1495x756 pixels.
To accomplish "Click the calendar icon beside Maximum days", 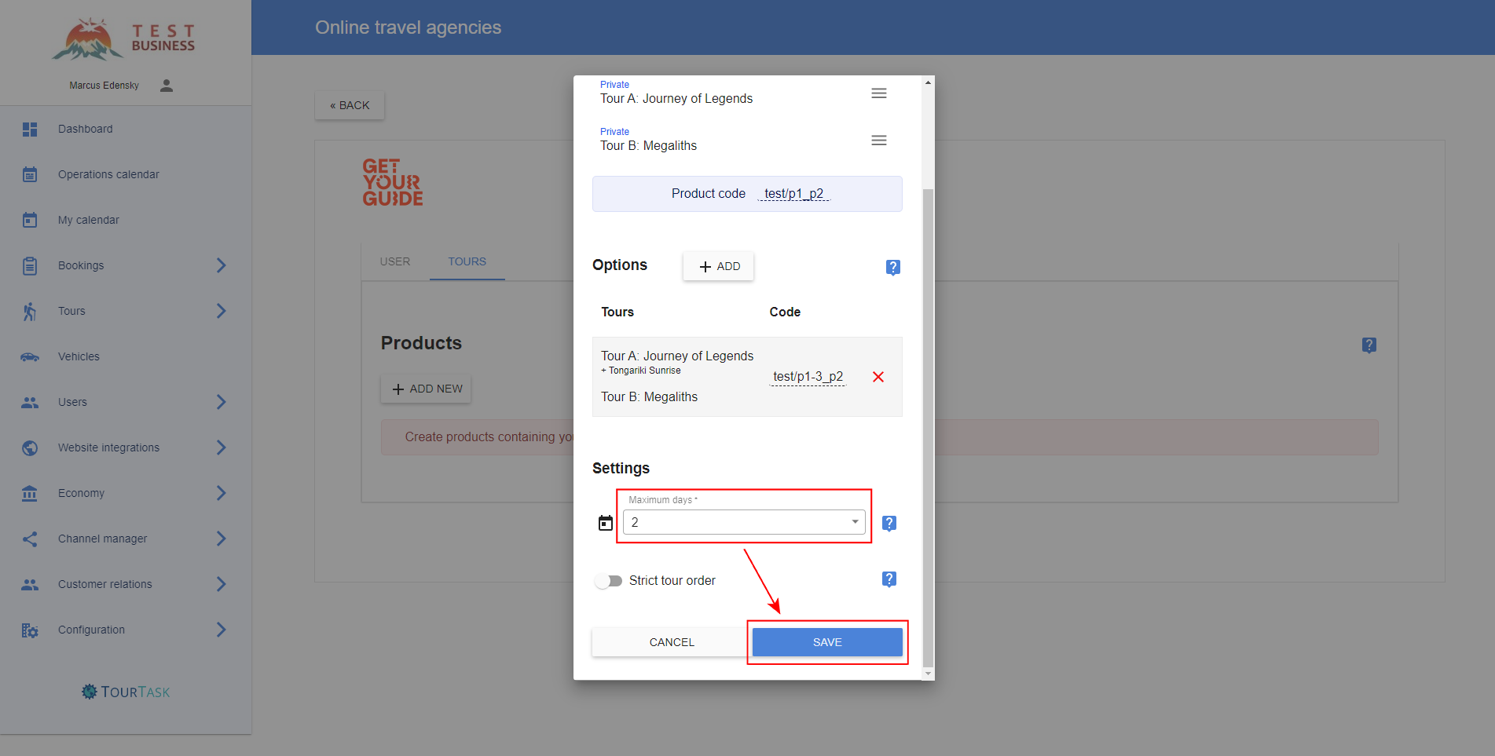I will [606, 523].
